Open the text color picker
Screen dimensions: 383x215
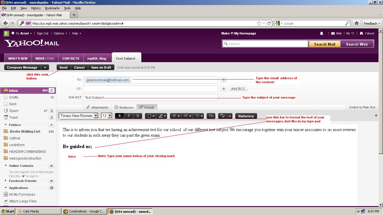tap(151, 116)
